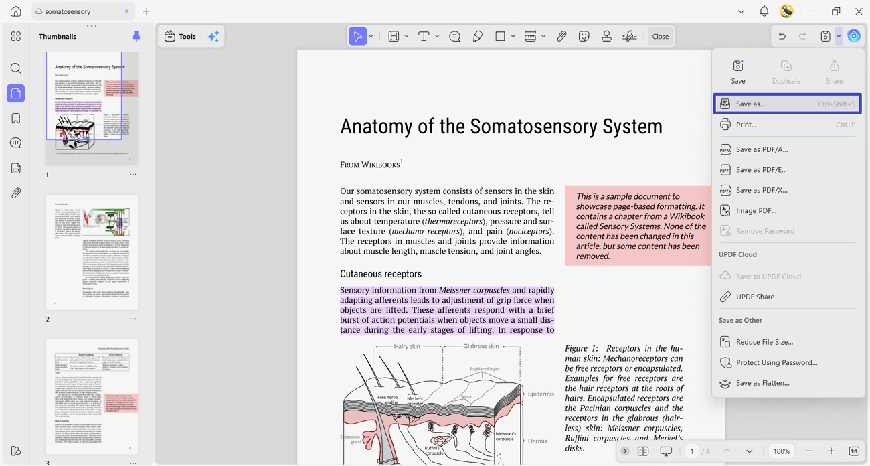
Task: Pin the Thumbnails panel
Action: 136,36
